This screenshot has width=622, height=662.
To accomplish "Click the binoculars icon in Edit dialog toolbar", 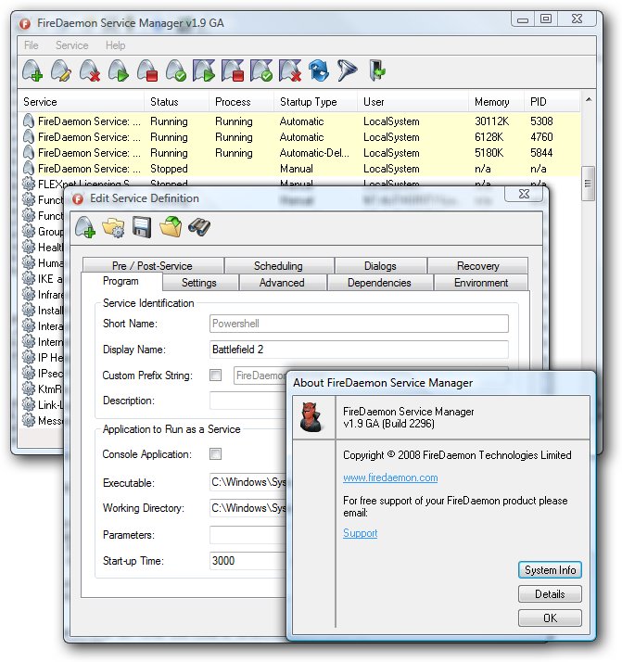I will (x=199, y=227).
